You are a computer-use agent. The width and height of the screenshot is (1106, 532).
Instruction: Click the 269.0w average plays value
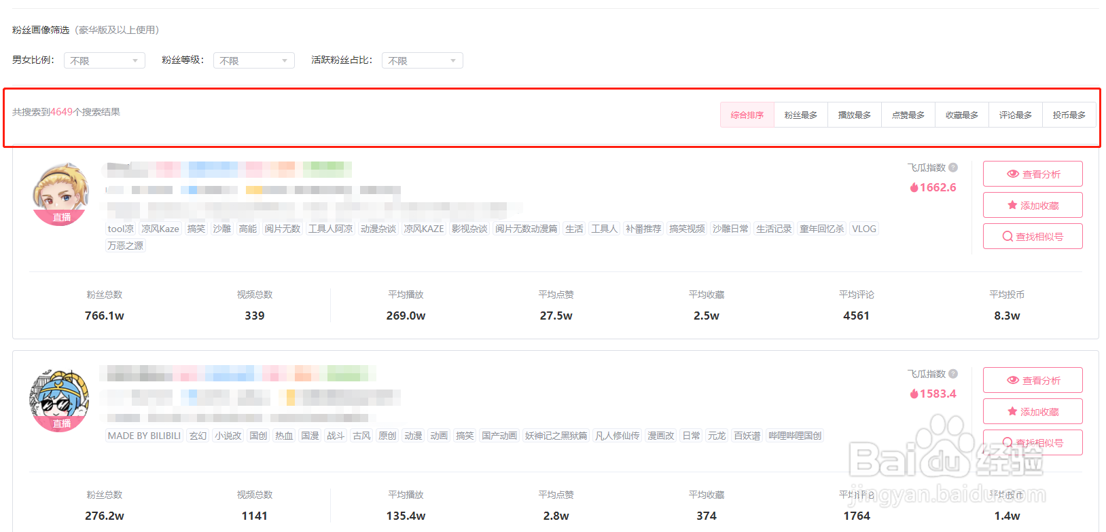pyautogui.click(x=406, y=316)
